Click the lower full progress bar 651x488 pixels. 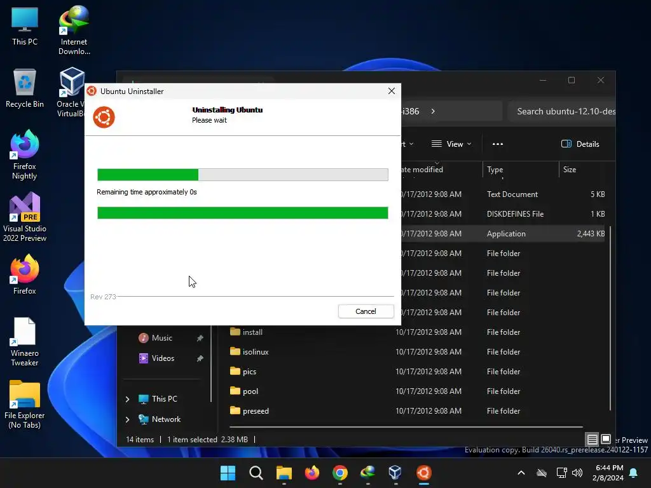coord(242,213)
